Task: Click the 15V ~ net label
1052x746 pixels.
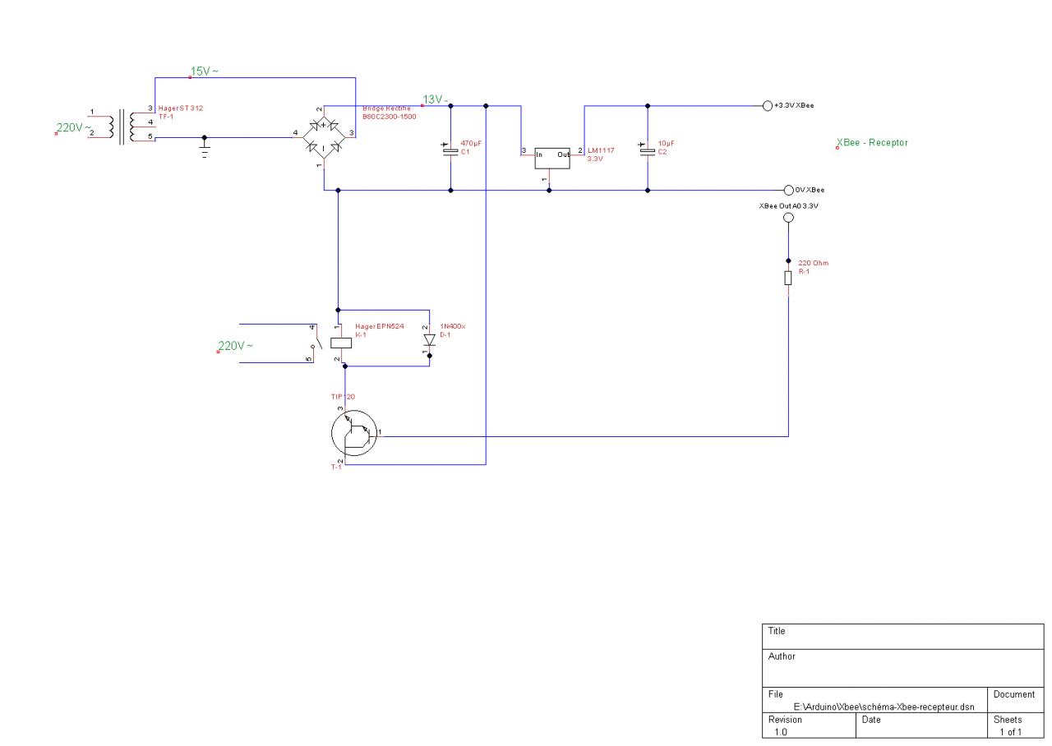Action: [x=205, y=71]
